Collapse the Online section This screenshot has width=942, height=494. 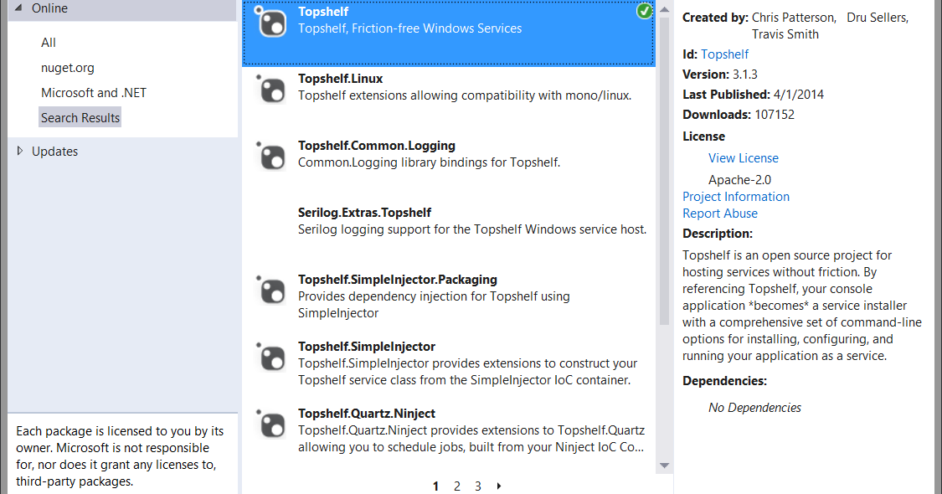click(x=18, y=8)
